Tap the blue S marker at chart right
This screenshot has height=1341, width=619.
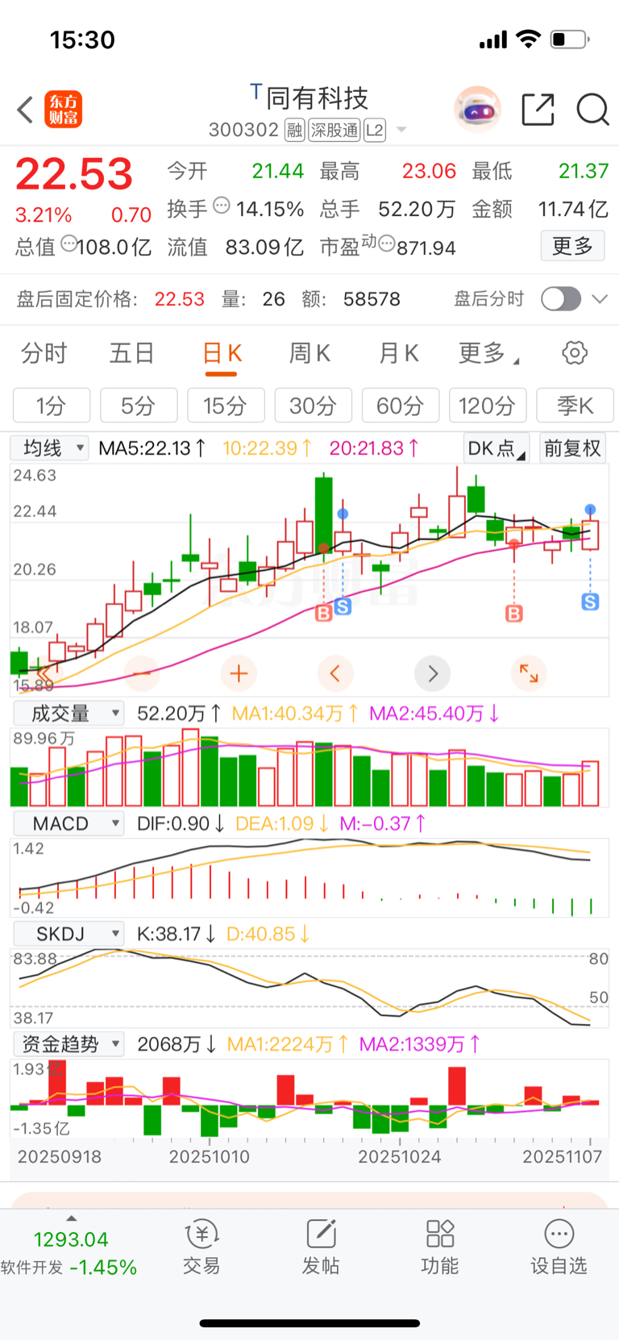click(x=590, y=602)
